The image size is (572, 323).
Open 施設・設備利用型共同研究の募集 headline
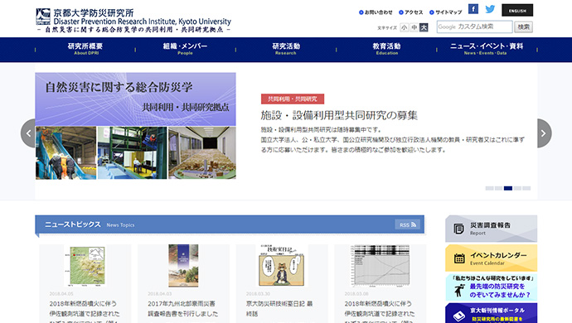[x=339, y=116]
